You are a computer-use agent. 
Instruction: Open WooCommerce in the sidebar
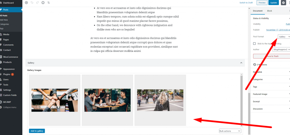click(x=11, y=57)
